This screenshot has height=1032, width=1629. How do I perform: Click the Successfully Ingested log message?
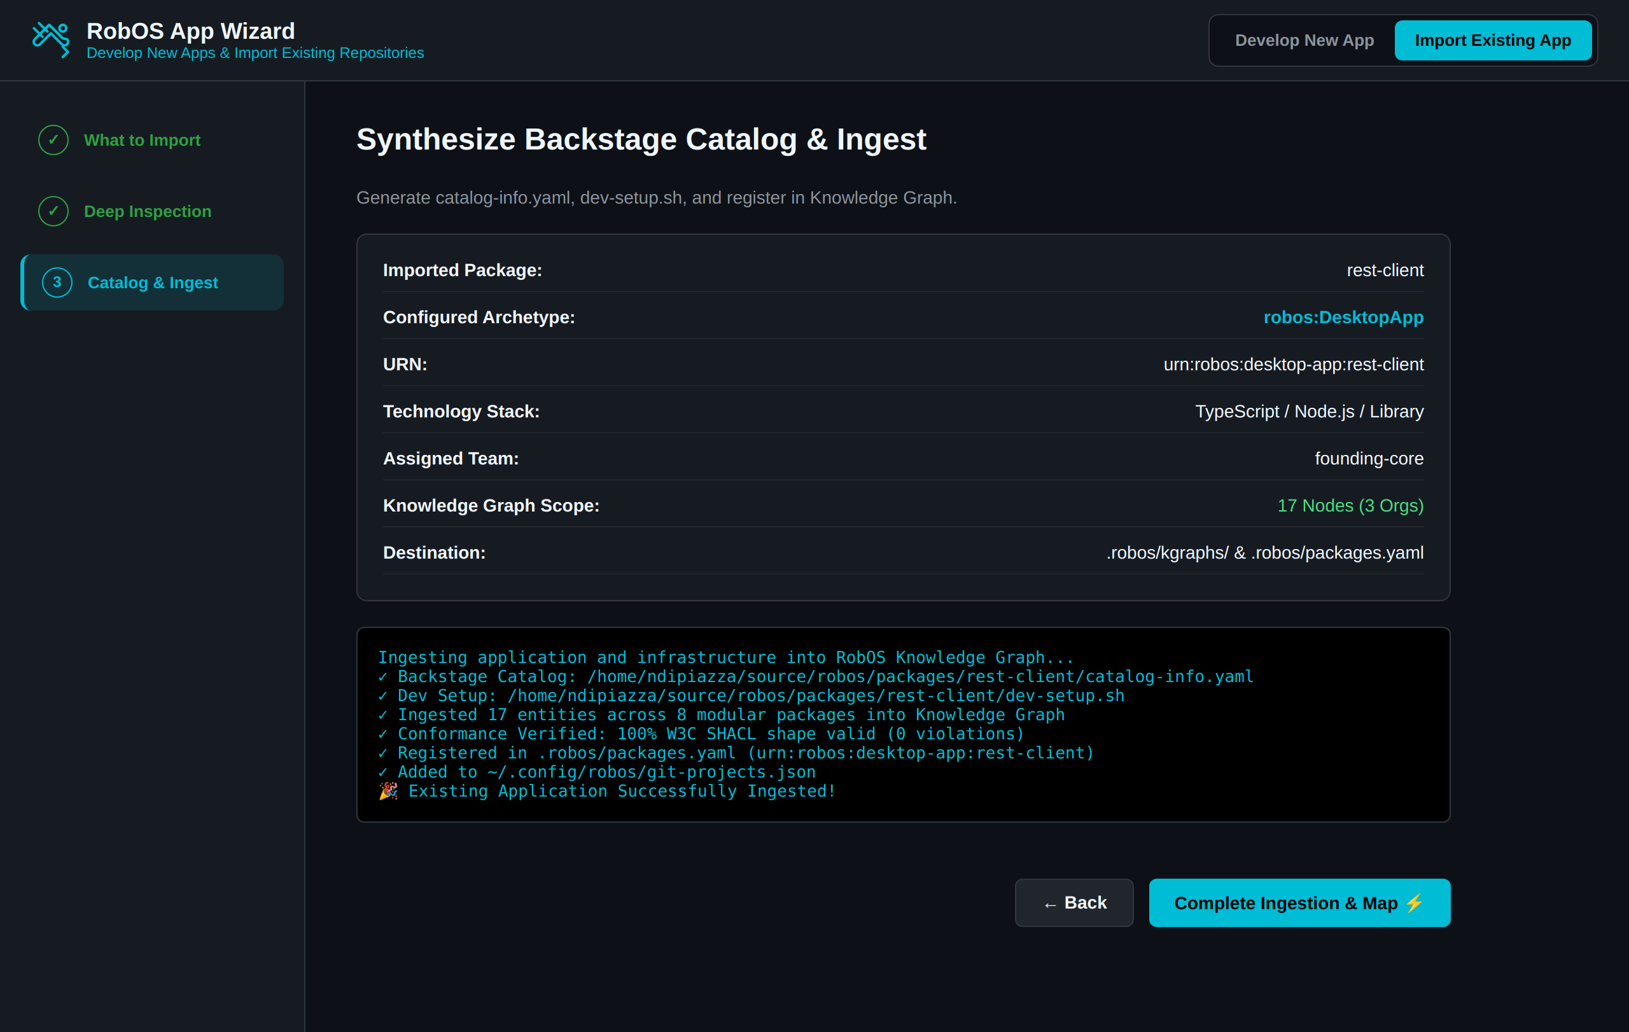pyautogui.click(x=607, y=791)
